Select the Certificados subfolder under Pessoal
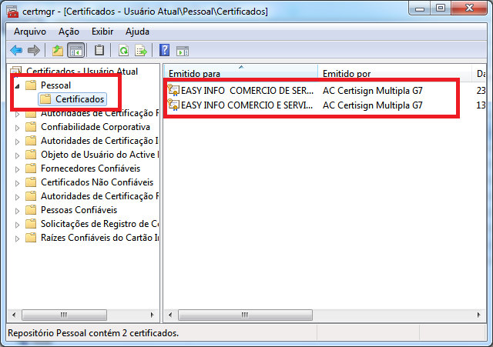Screen dimensions: 493x347 [72, 99]
